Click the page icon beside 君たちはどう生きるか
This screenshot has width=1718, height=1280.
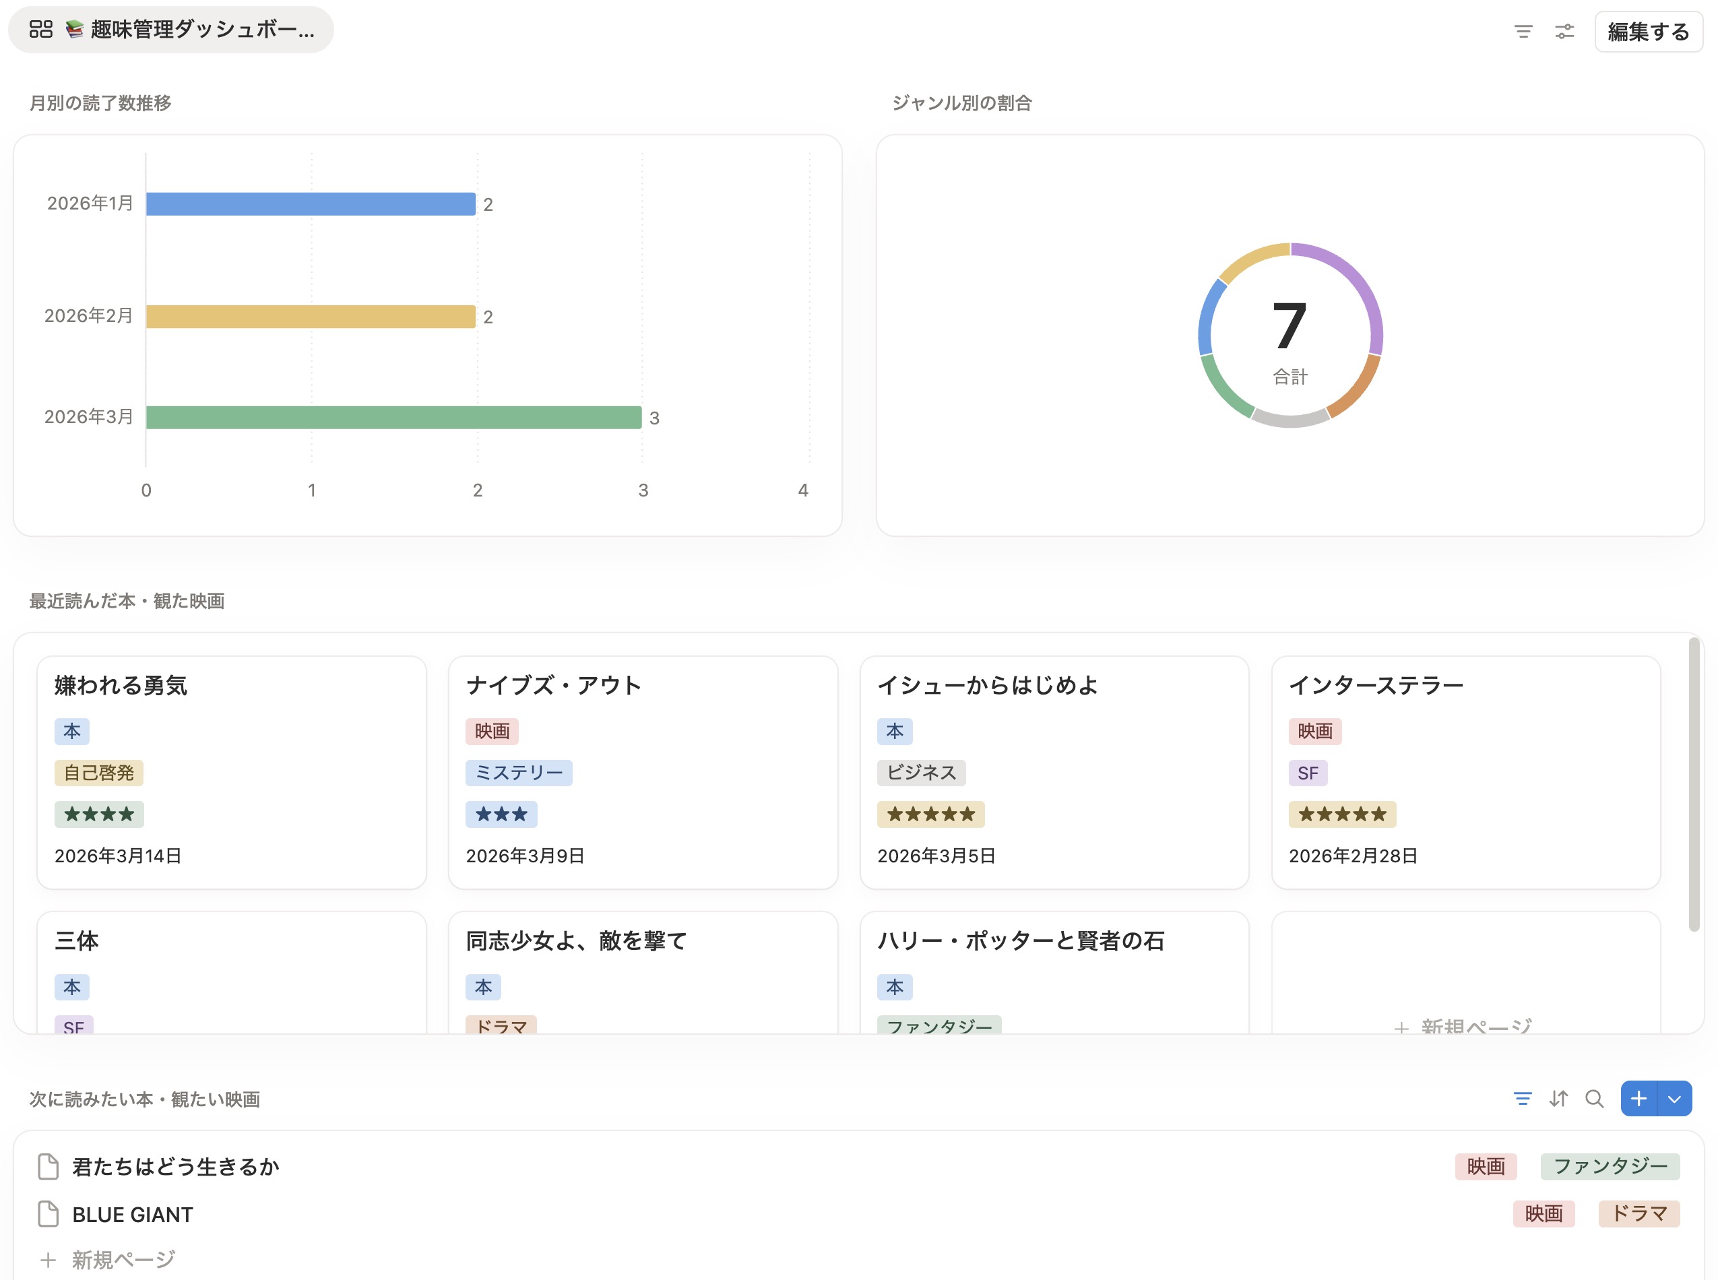[46, 1165]
